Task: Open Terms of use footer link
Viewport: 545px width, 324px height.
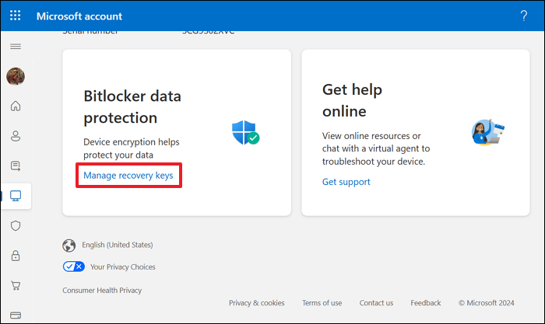Action: [322, 303]
